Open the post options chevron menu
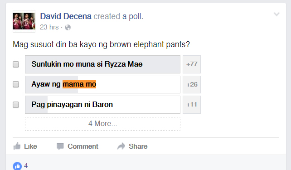Image resolution: width=291 pixels, height=170 pixels. 276,14
